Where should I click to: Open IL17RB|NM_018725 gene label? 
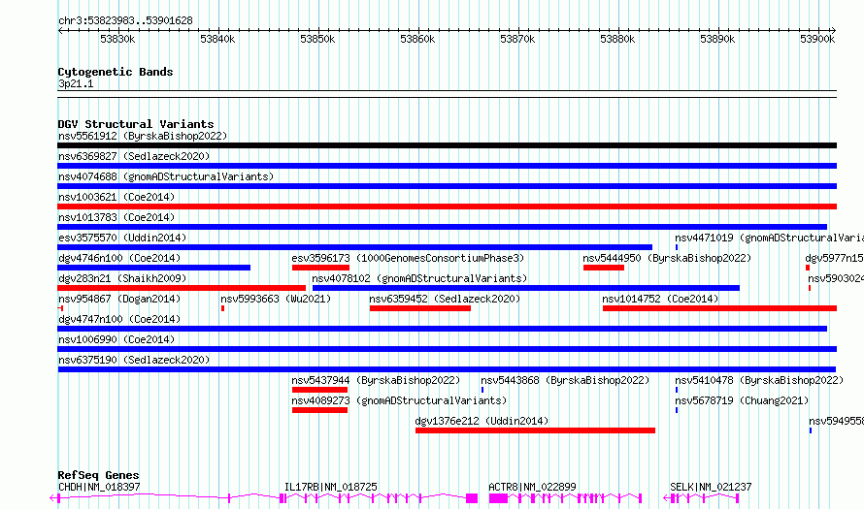click(x=331, y=487)
